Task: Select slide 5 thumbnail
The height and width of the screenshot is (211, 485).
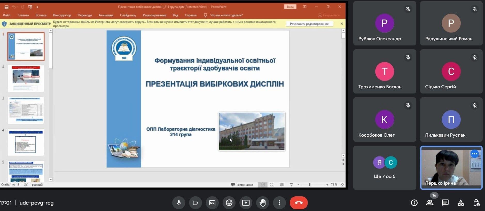Action: 26,171
